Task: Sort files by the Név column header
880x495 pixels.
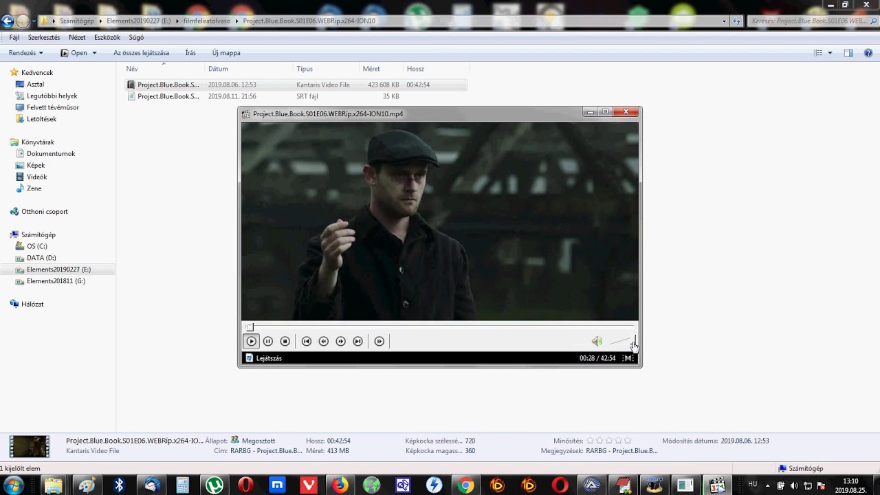Action: 164,69
